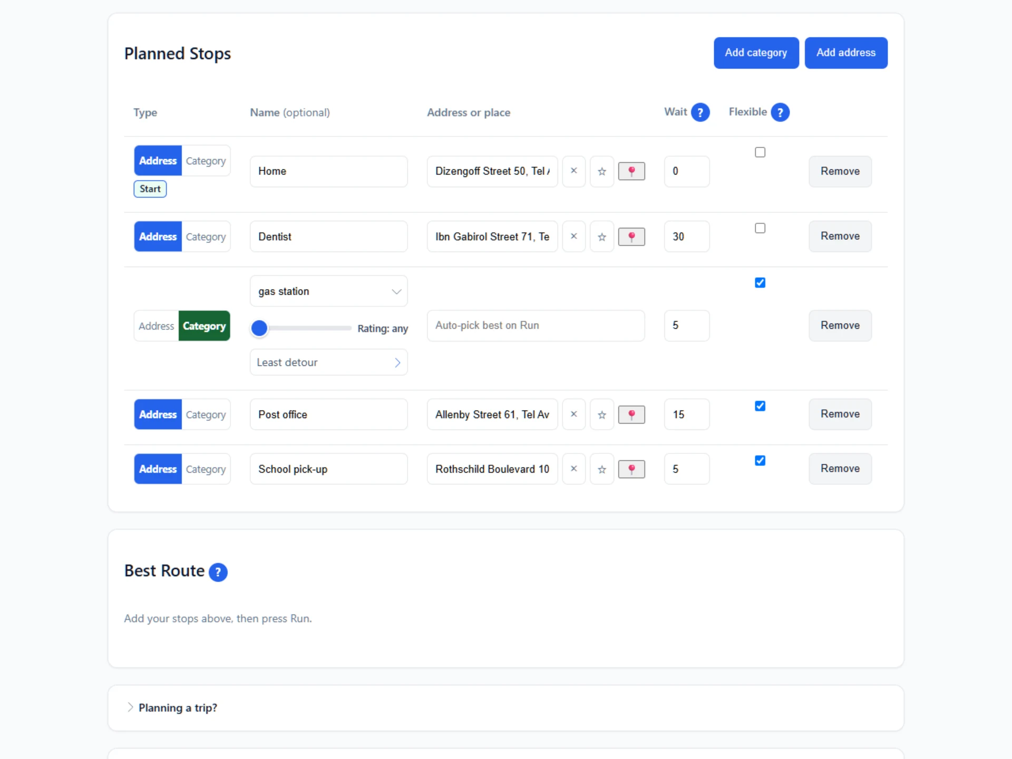Adjust the gas station Rating slider handle
This screenshot has height=759, width=1012.
pos(259,328)
